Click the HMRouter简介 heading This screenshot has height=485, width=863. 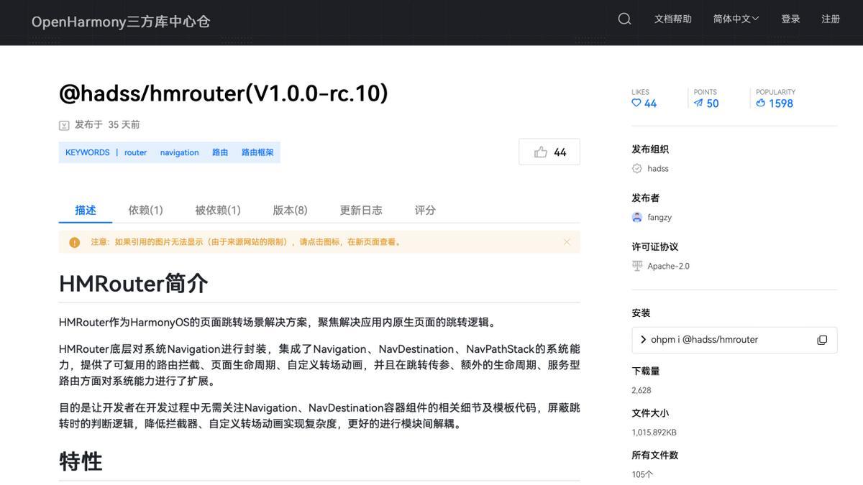point(134,283)
